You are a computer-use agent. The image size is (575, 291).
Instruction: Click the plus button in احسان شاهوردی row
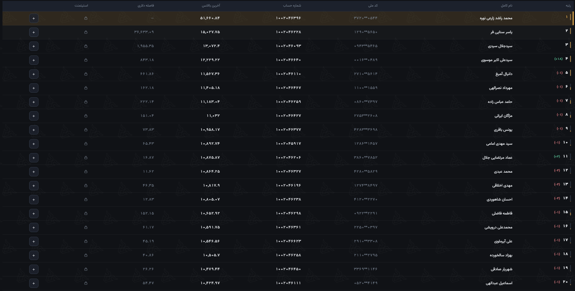click(x=34, y=200)
